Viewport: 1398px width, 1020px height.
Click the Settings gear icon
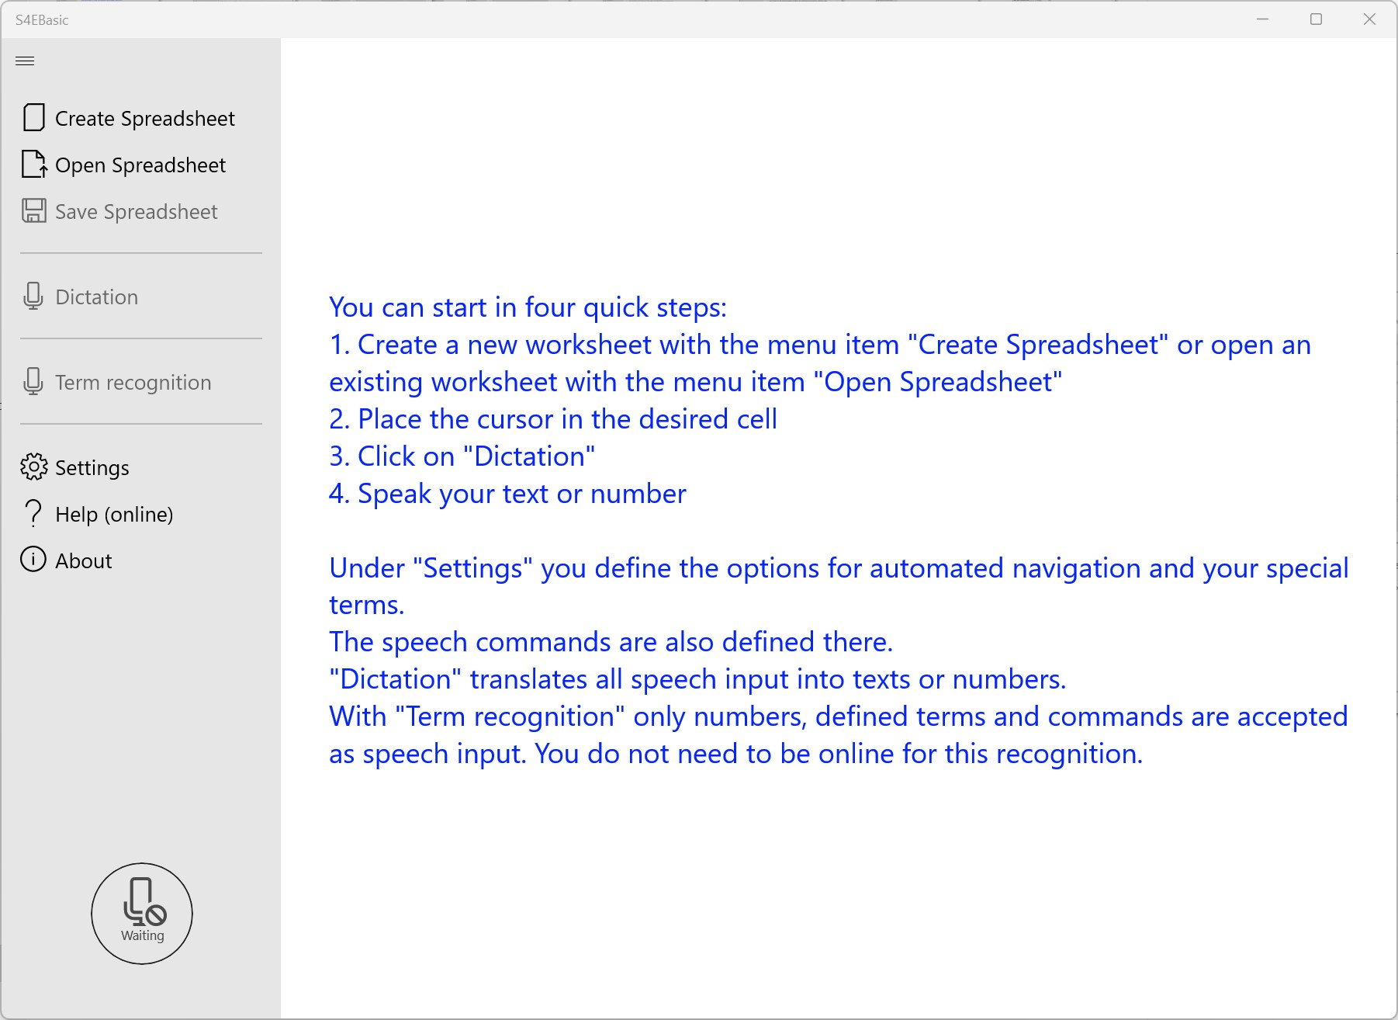coord(33,467)
